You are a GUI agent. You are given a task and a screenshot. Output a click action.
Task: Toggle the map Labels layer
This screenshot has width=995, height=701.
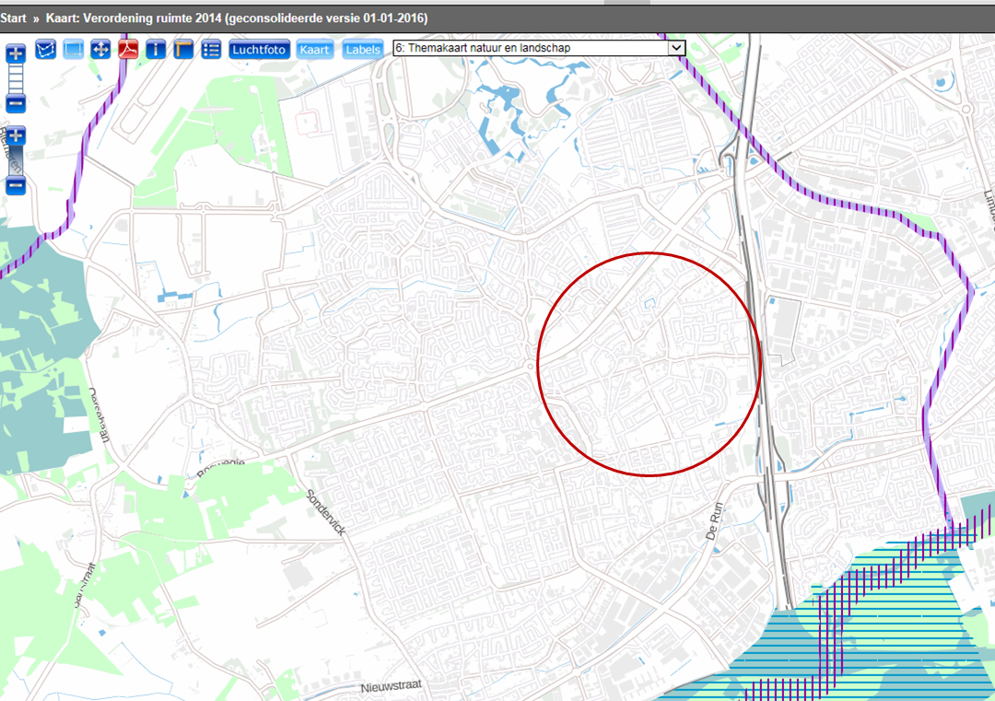tap(363, 50)
